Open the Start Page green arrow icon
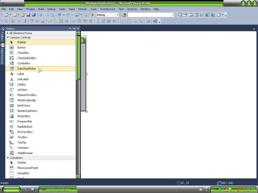The height and width of the screenshot is (193, 258). click(207, 15)
